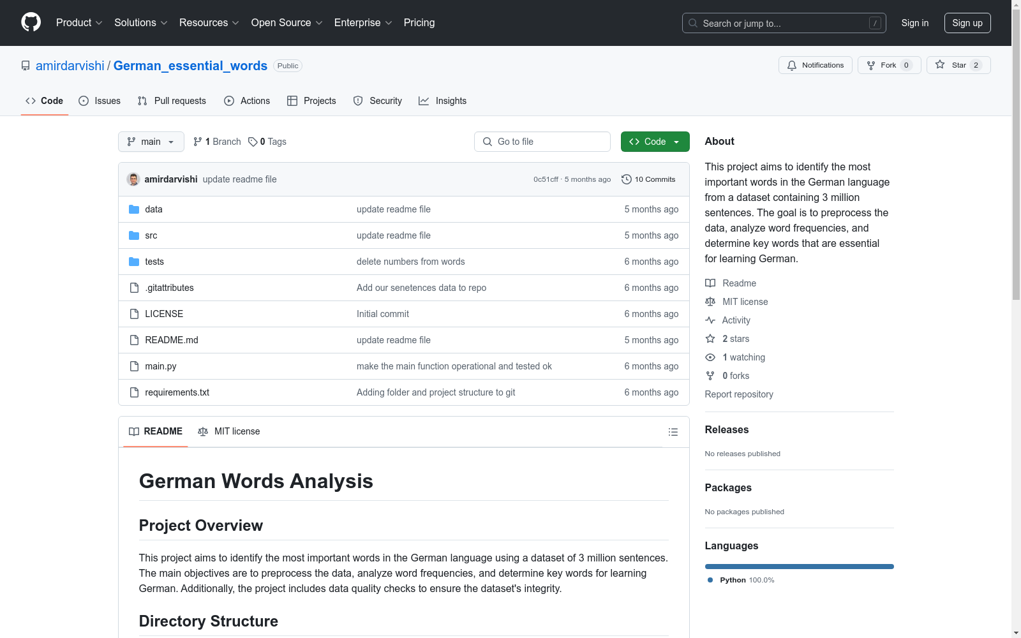Screen dimensions: 1021x638
Task: Click the repository icon beside amirdarvishi
Action: [x=26, y=66]
